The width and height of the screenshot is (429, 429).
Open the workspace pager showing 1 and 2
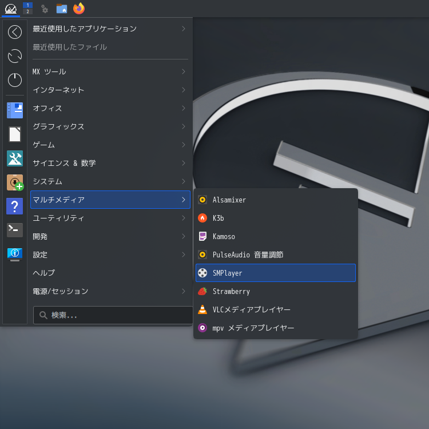27,8
